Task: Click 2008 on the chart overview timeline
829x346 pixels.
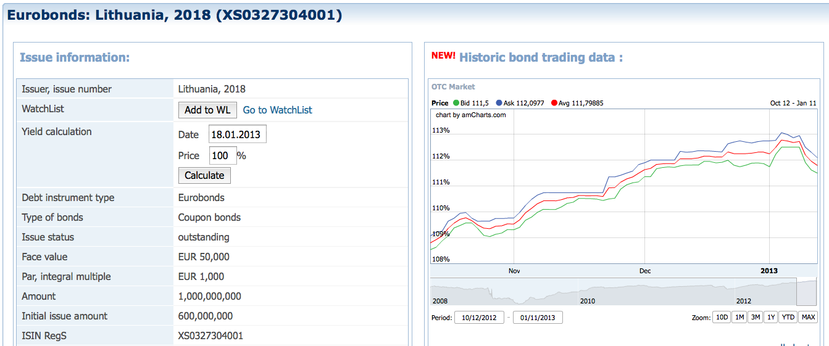Action: point(440,300)
